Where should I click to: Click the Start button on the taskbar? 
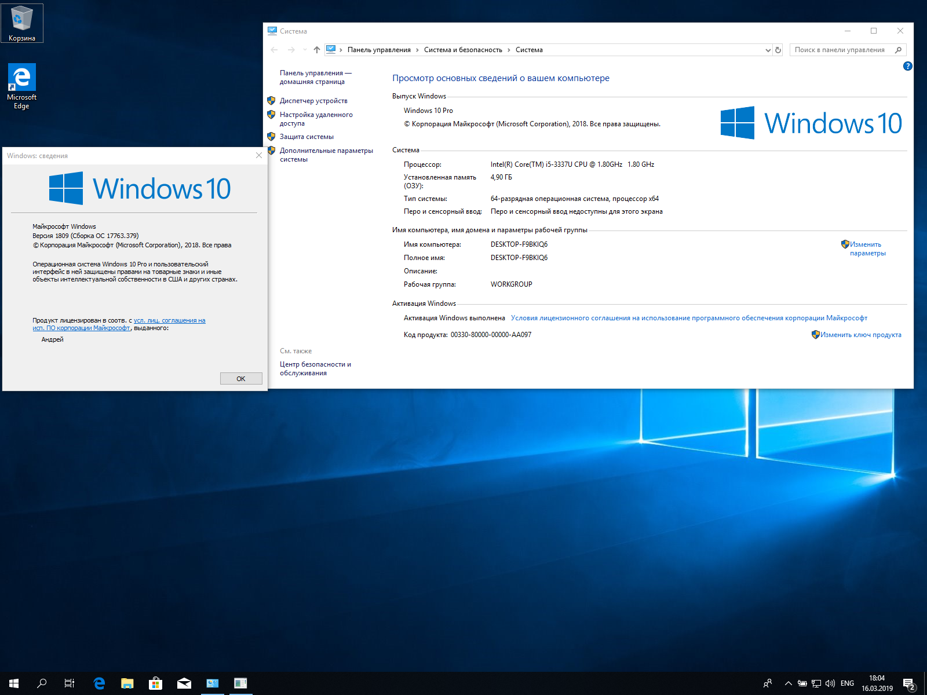(14, 683)
